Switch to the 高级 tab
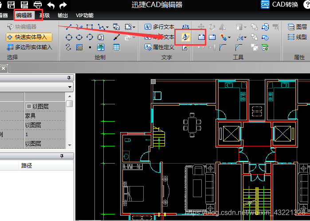Image resolution: width=310 pixels, height=221 pixels. (x=45, y=15)
